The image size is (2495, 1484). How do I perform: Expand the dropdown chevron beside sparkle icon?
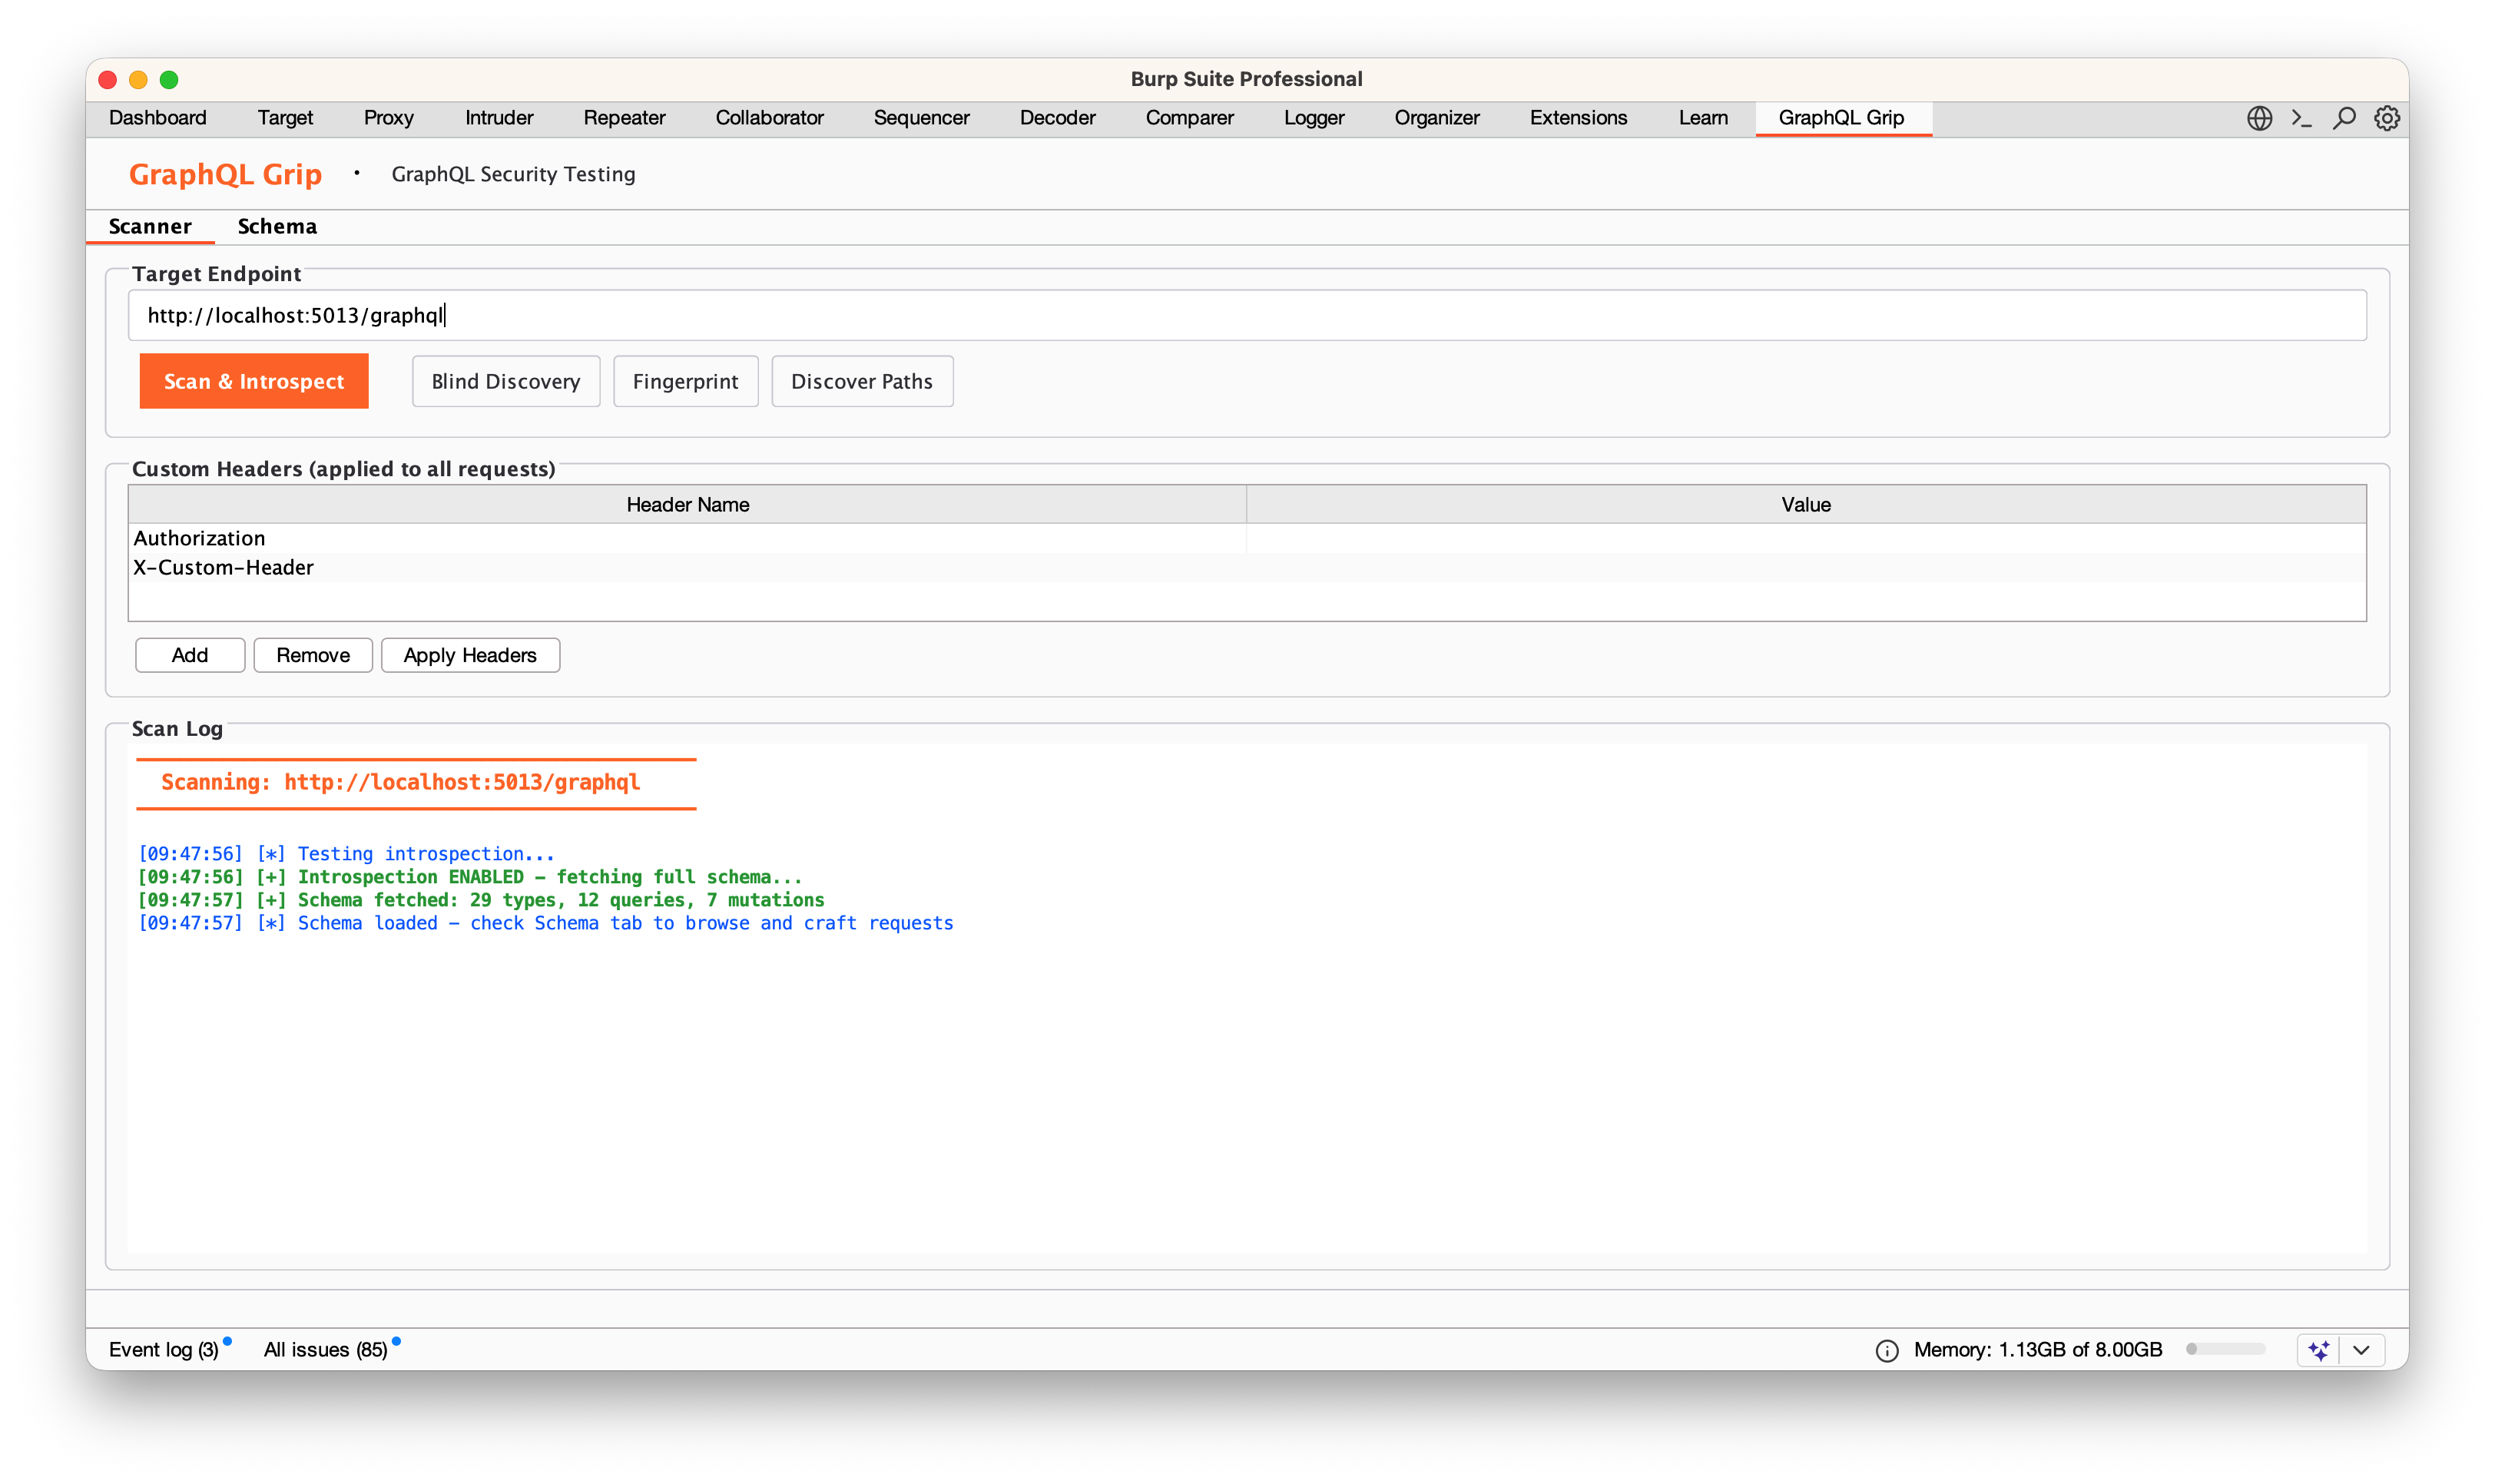tap(2361, 1350)
